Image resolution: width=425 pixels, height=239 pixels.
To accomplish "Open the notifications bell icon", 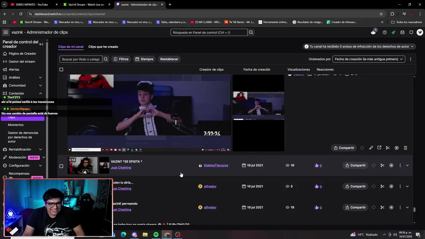I will click(373, 32).
